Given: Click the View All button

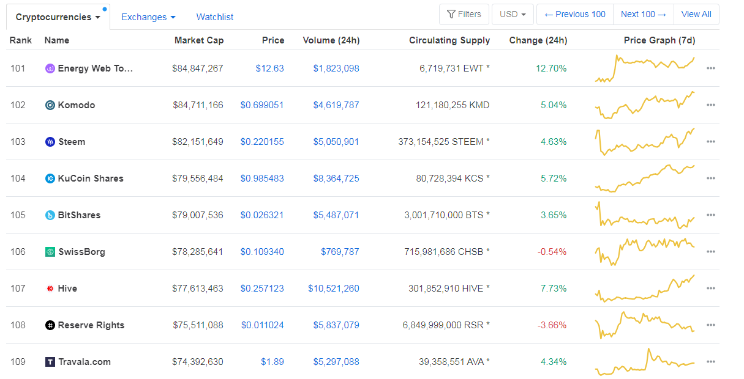Looking at the screenshot, I should pyautogui.click(x=696, y=14).
